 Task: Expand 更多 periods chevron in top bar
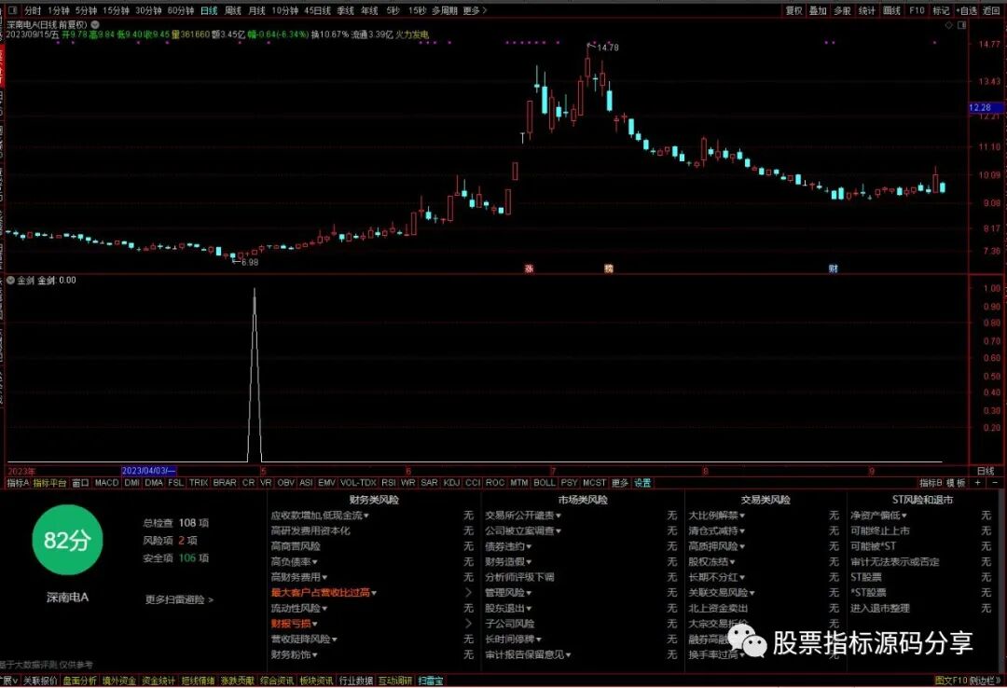pos(475,11)
